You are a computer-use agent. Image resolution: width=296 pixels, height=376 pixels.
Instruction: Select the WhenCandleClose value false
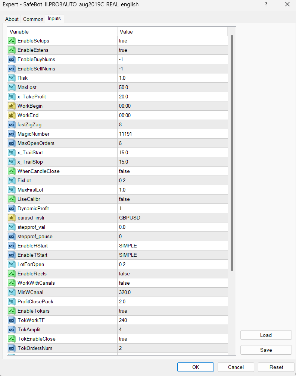[x=124, y=171]
